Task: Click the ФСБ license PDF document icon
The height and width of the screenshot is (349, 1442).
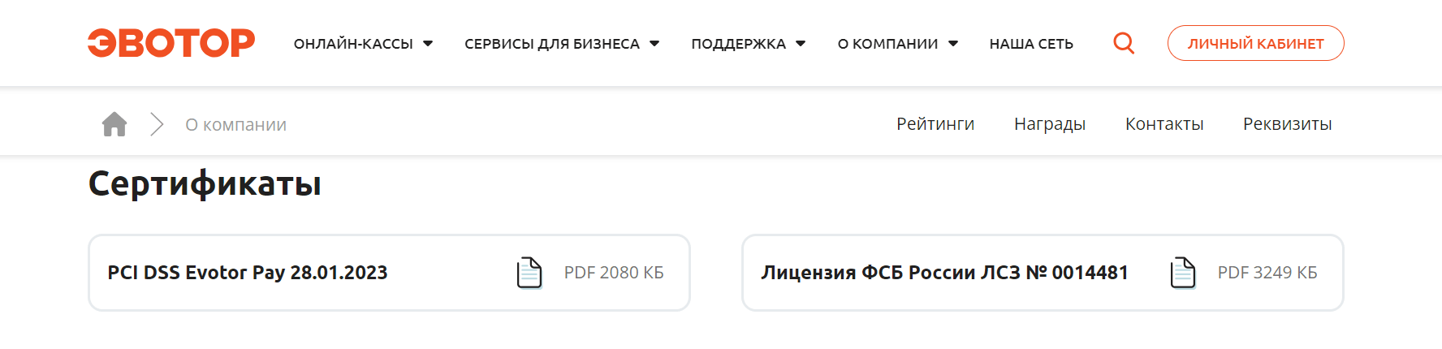Action: [x=1183, y=273]
